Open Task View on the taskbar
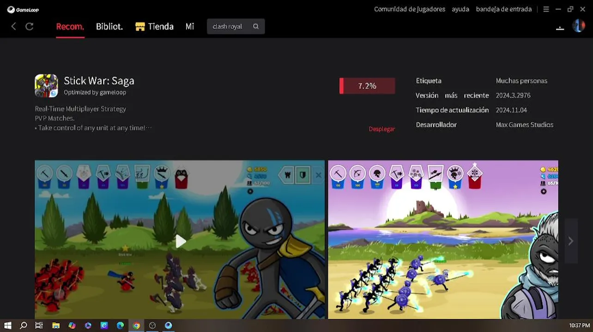 (39, 326)
